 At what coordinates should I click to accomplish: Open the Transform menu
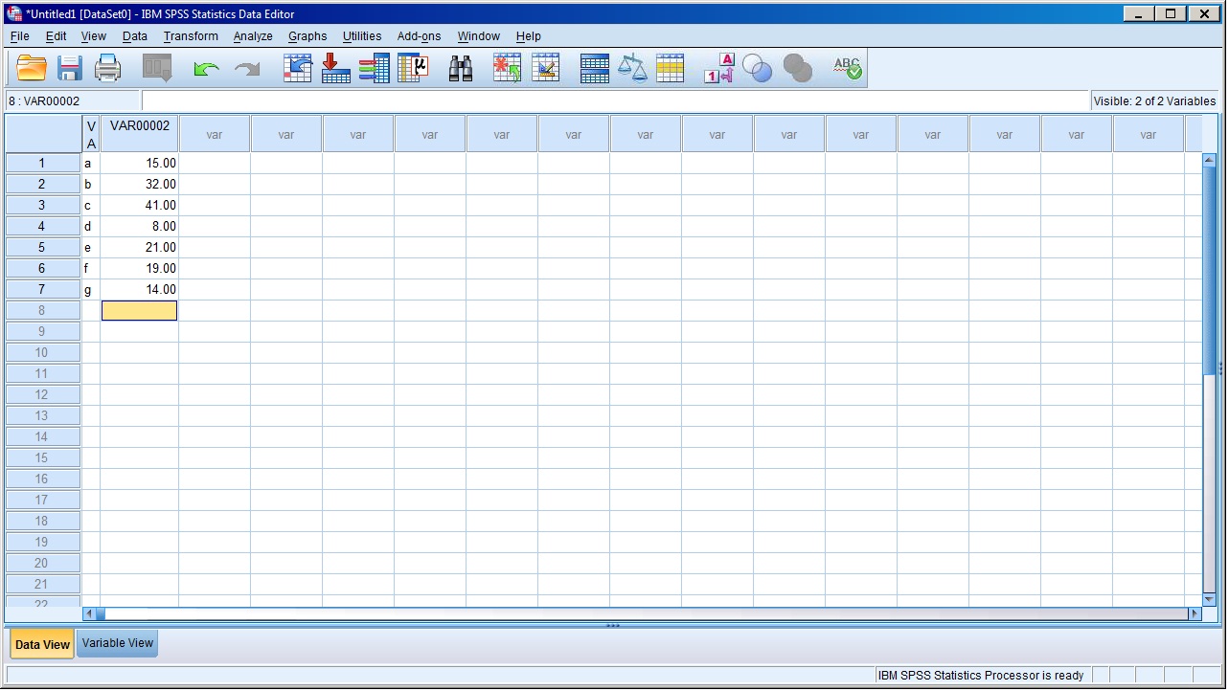[191, 36]
